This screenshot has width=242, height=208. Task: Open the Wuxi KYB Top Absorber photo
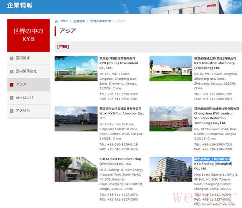[x=76, y=119]
